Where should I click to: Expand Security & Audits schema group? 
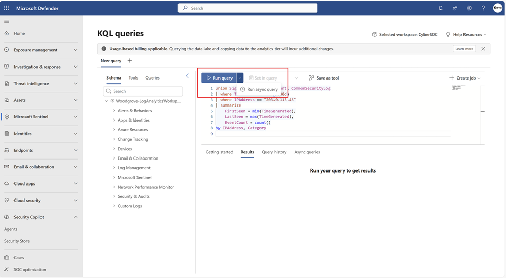tap(114, 196)
